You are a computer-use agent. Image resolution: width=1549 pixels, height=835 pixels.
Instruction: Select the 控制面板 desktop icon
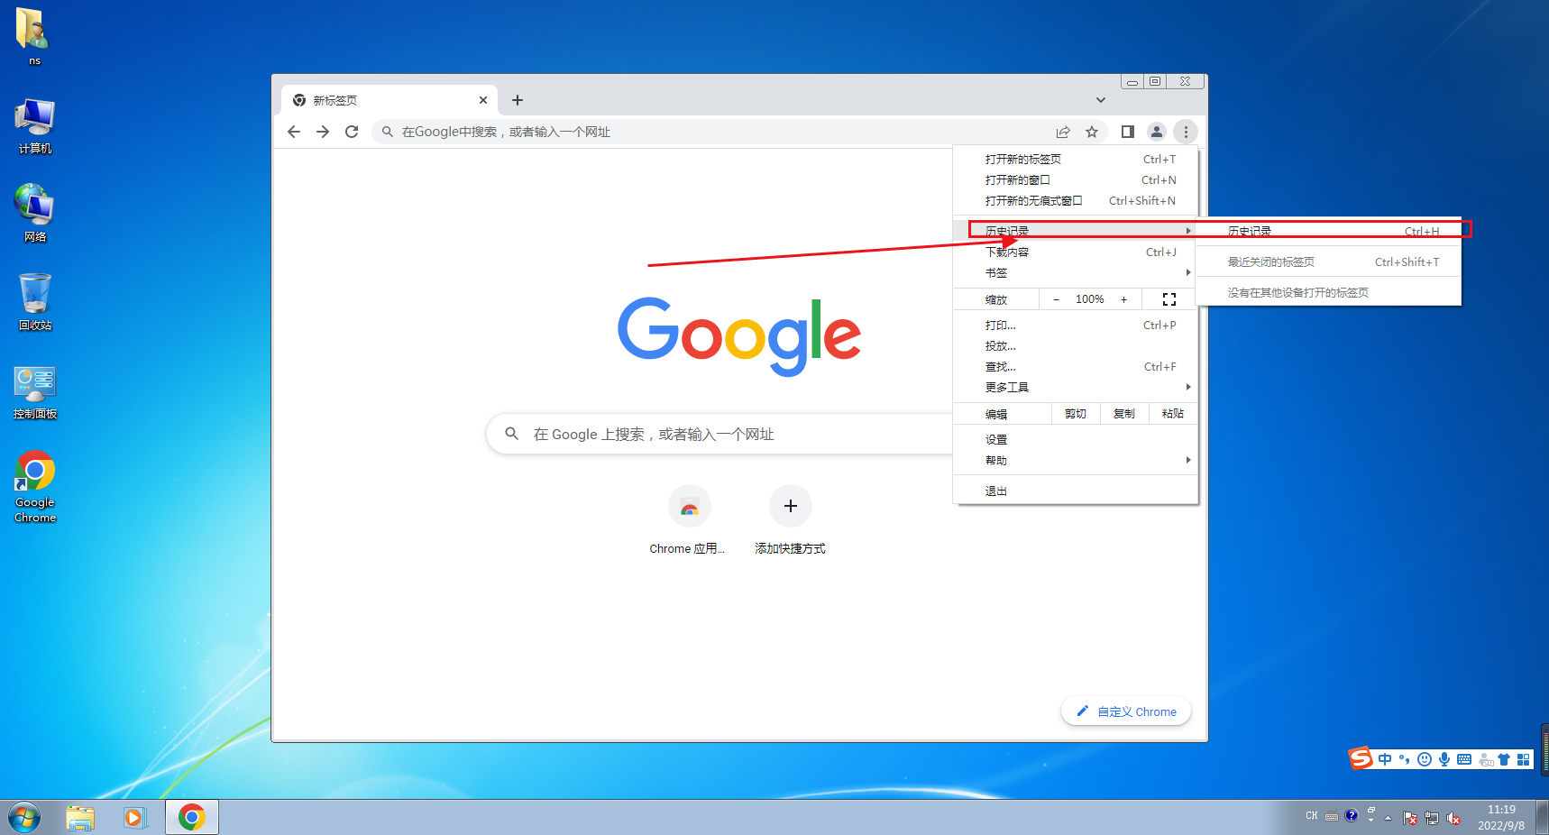click(34, 391)
